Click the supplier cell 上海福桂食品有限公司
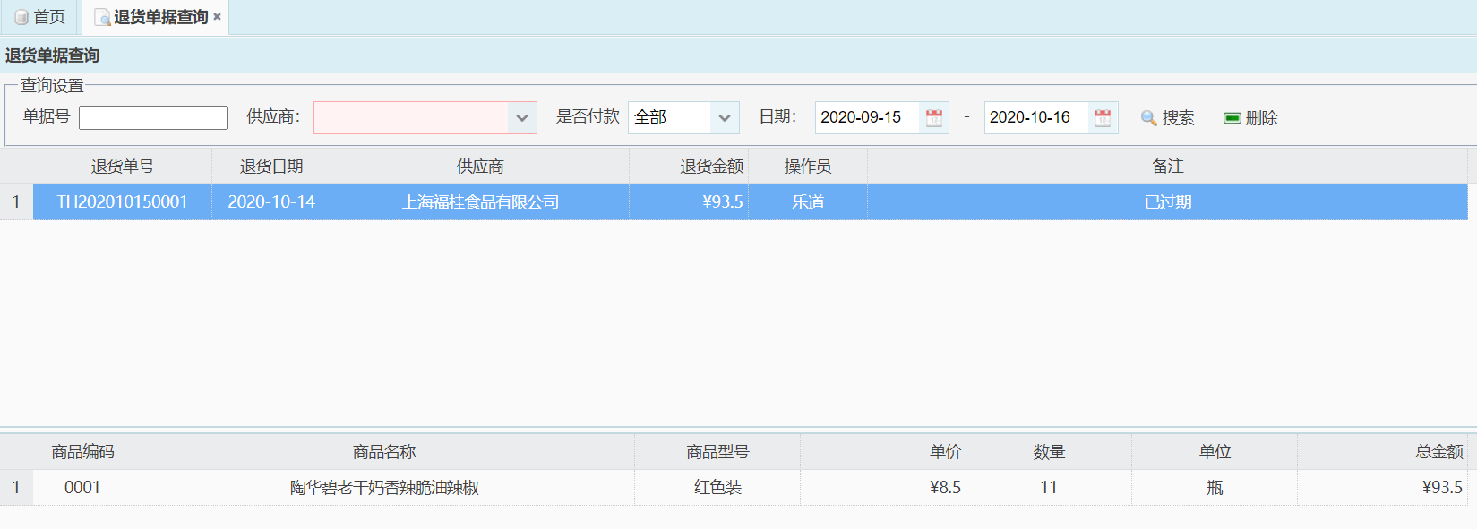 pos(480,202)
